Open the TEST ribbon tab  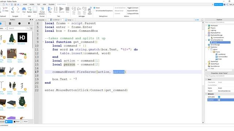click(x=39, y=4)
